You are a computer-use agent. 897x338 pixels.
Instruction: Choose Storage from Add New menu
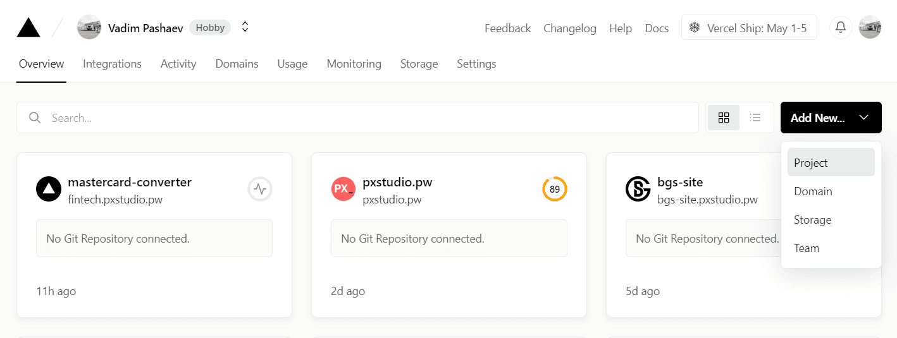click(x=831, y=219)
